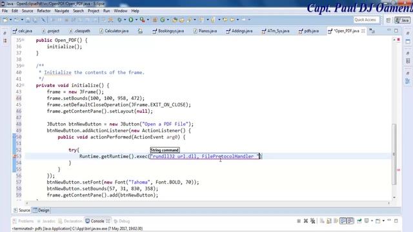Switch to the .project editor tab
The image size is (413, 232).
coord(51,31)
